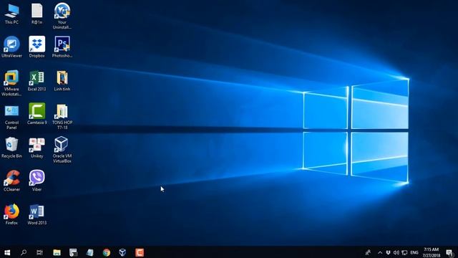Show hidden system tray icons

tap(380, 252)
